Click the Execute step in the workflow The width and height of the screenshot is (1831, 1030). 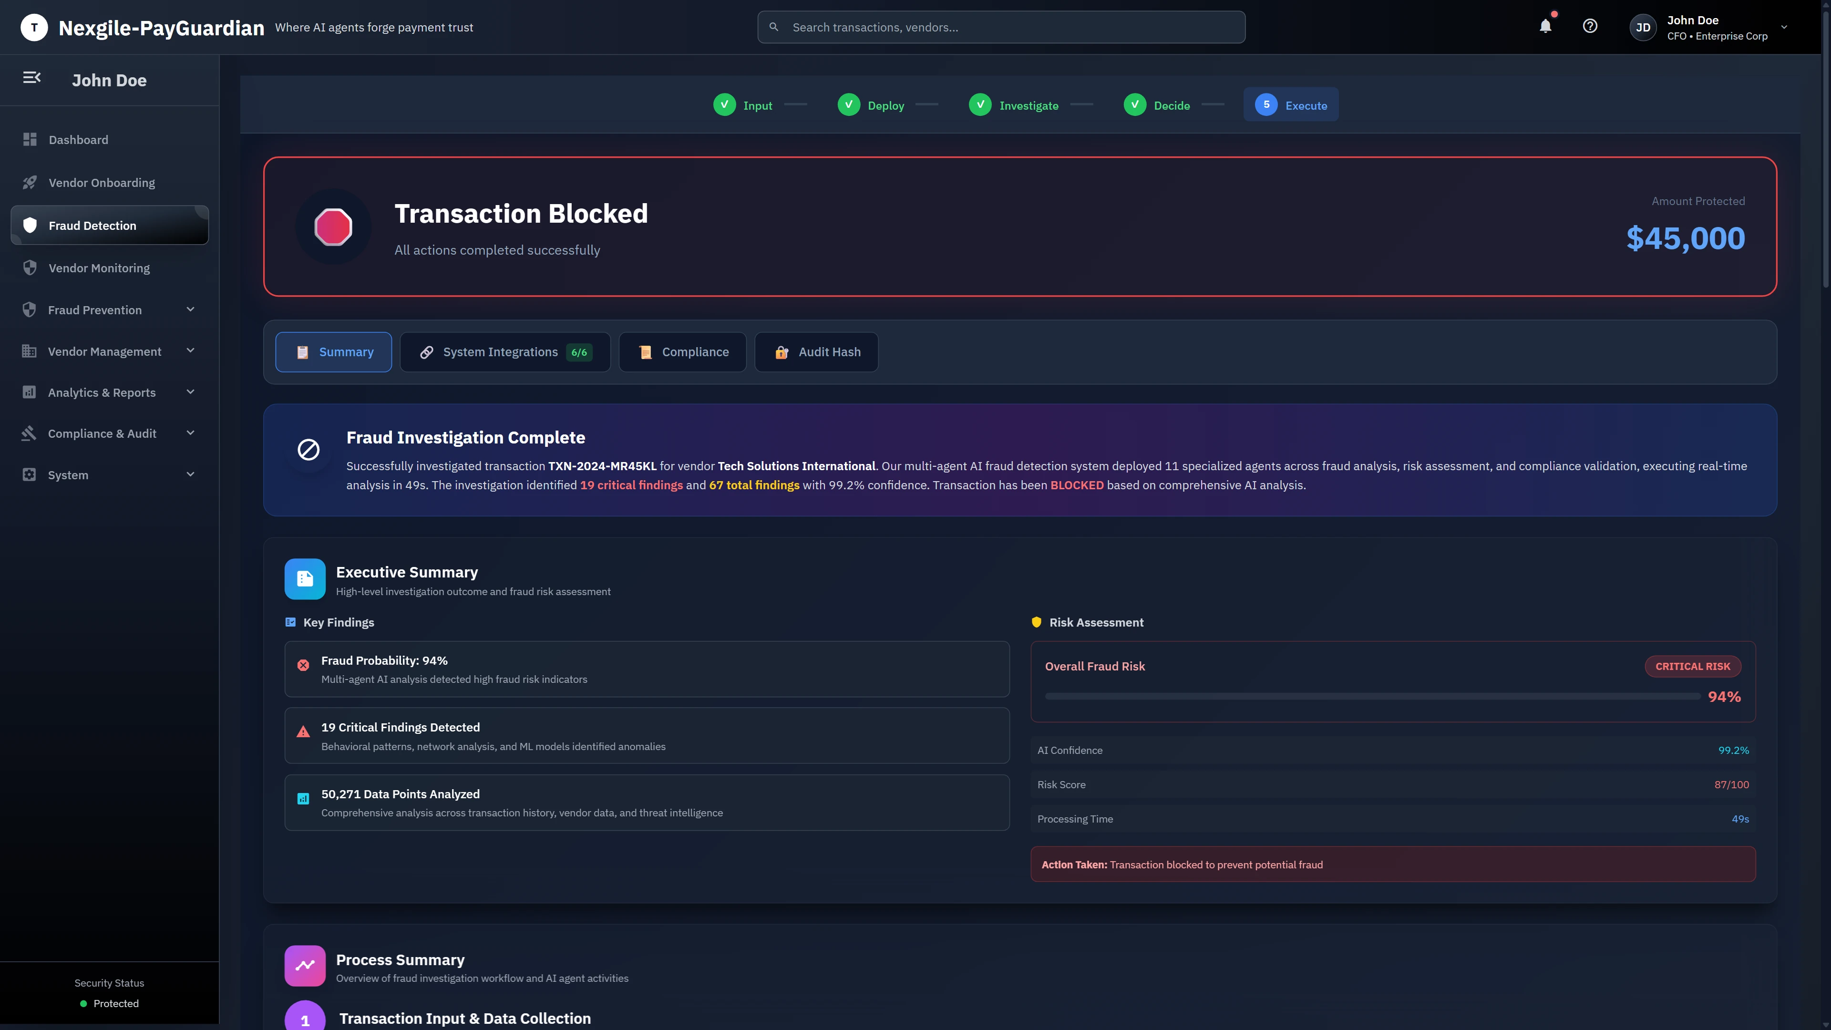click(x=1291, y=104)
